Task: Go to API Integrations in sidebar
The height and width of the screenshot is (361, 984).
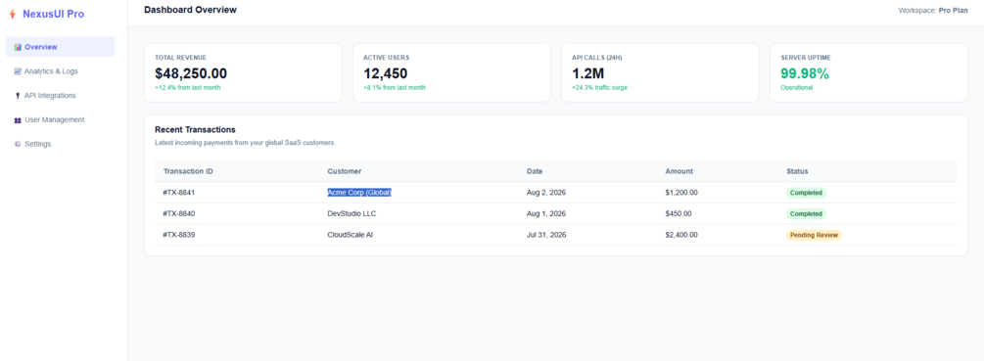Action: (61, 95)
